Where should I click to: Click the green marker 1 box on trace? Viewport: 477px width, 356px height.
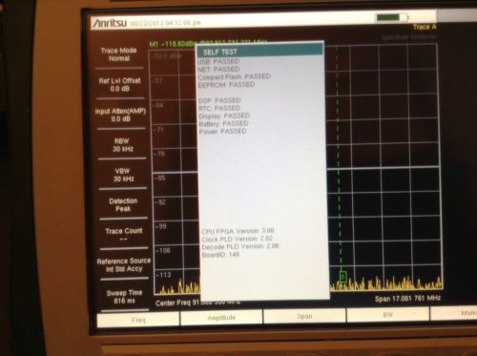click(x=342, y=277)
